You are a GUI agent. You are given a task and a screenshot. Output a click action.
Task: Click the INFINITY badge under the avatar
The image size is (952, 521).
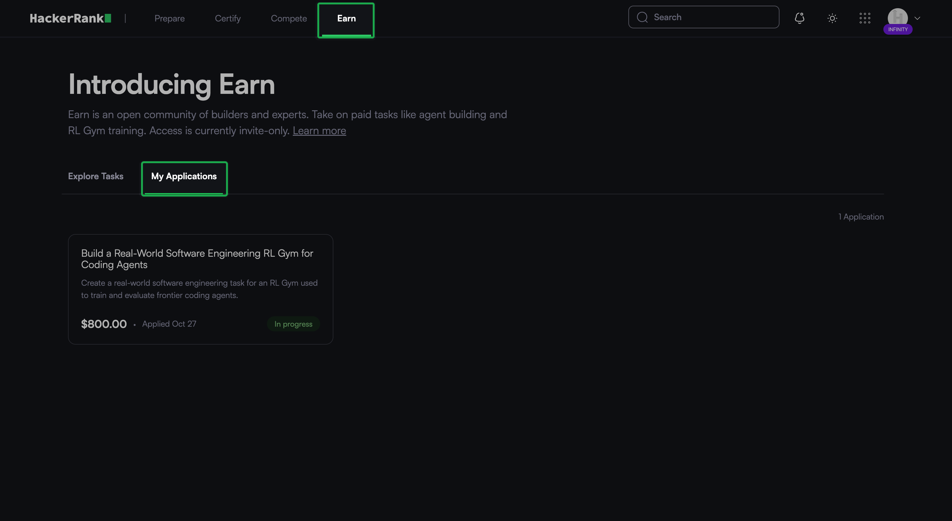[x=898, y=30]
